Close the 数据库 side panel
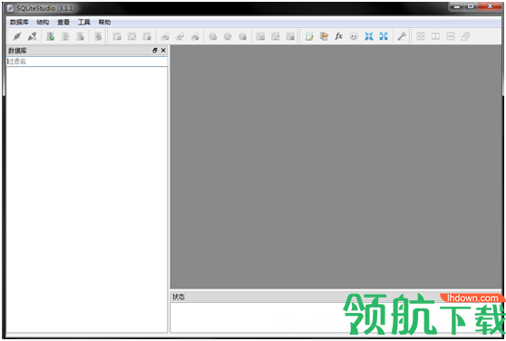This screenshot has height=341, width=506. [163, 51]
